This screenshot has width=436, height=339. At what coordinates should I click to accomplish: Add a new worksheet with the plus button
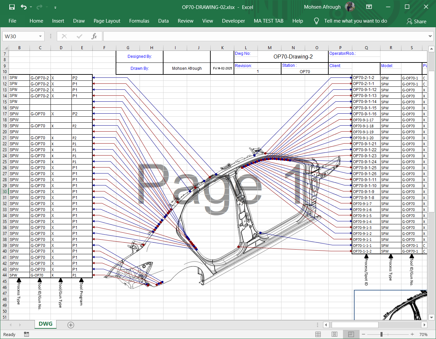(70, 325)
